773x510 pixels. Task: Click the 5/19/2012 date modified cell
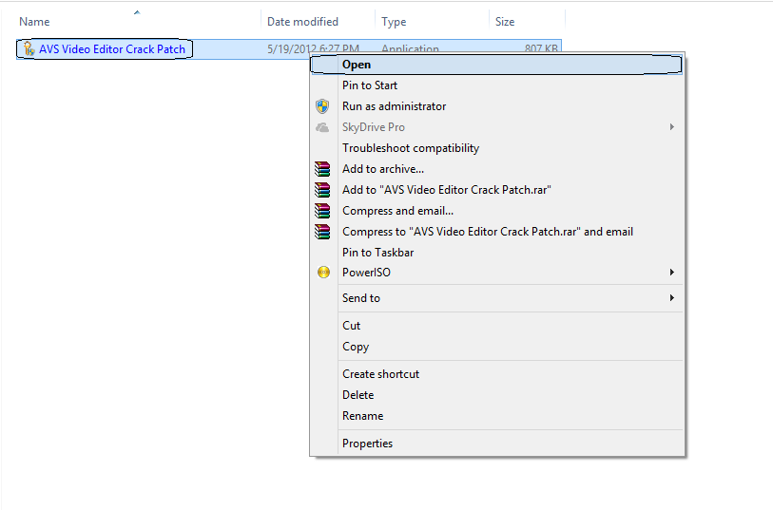pyautogui.click(x=313, y=49)
